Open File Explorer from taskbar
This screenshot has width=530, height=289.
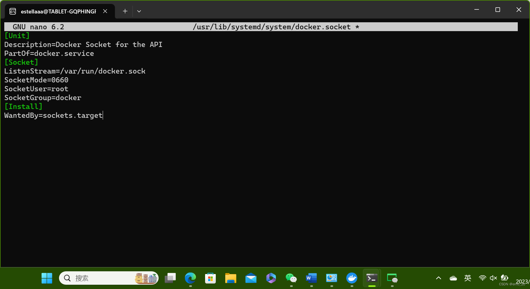(x=231, y=278)
